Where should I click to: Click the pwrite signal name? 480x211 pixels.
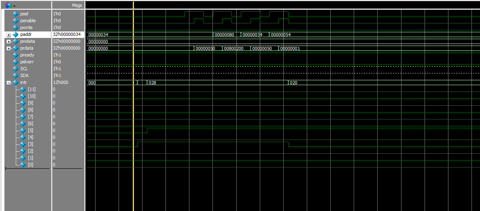pos(26,27)
